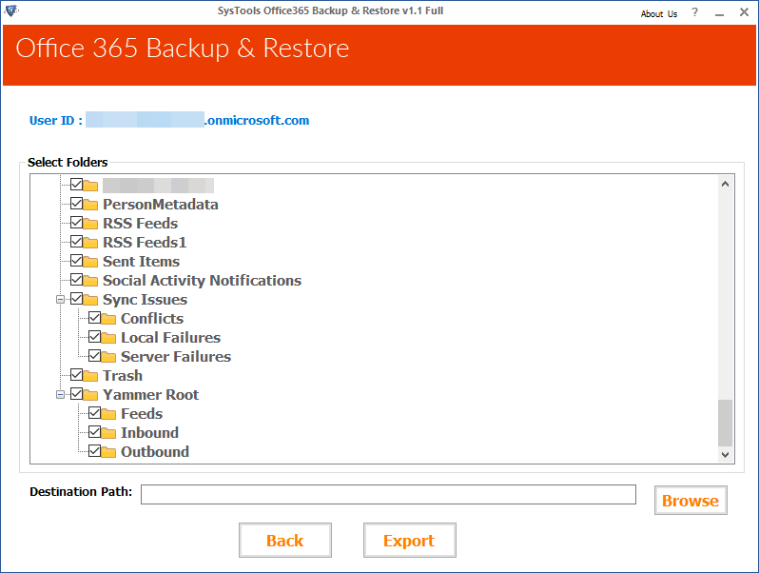Click the scrollbar down arrow in folder list
759x573 pixels.
click(x=725, y=454)
